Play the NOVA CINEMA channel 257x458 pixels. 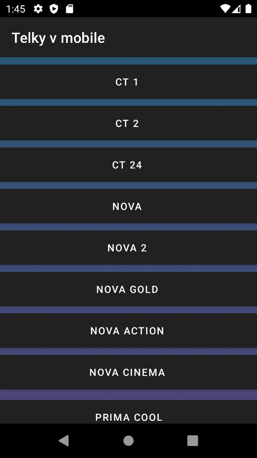(128, 372)
